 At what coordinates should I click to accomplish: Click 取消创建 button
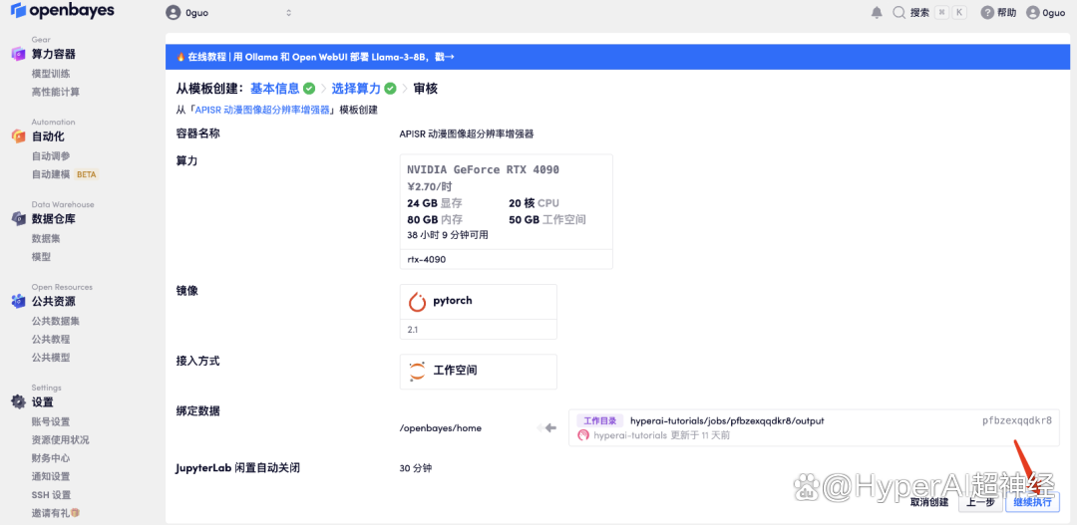[x=929, y=502]
